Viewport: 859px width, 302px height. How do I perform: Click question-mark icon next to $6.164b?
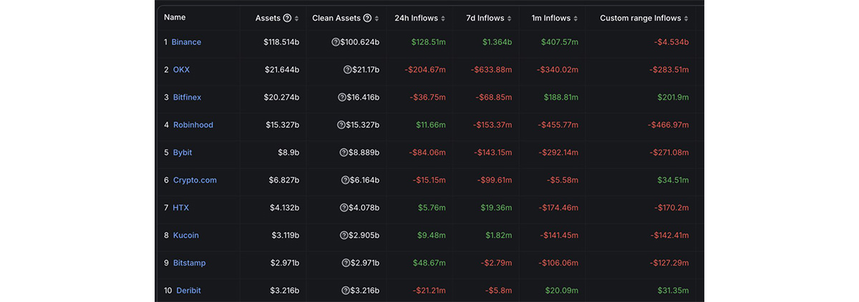[345, 180]
